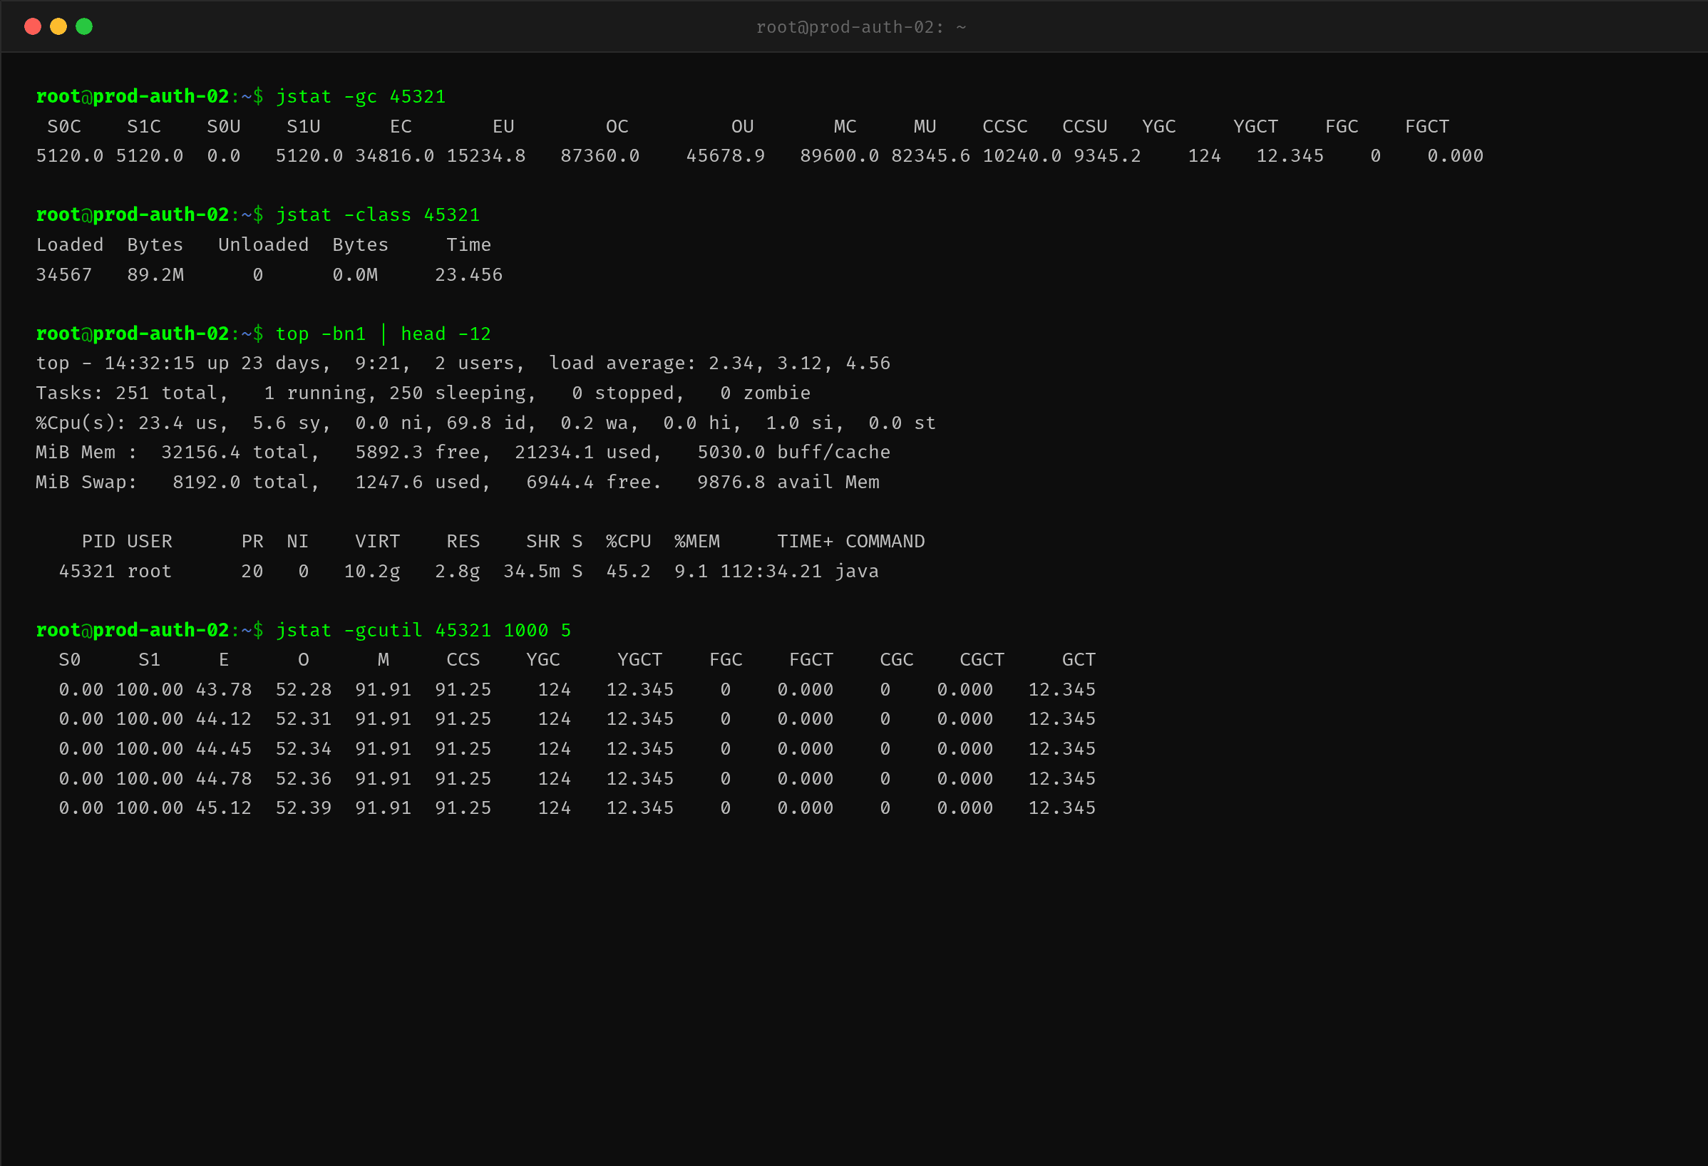Click the class load time 23.456
The width and height of the screenshot is (1708, 1166).
pos(469,275)
